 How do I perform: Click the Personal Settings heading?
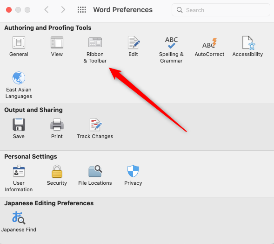[31, 156]
